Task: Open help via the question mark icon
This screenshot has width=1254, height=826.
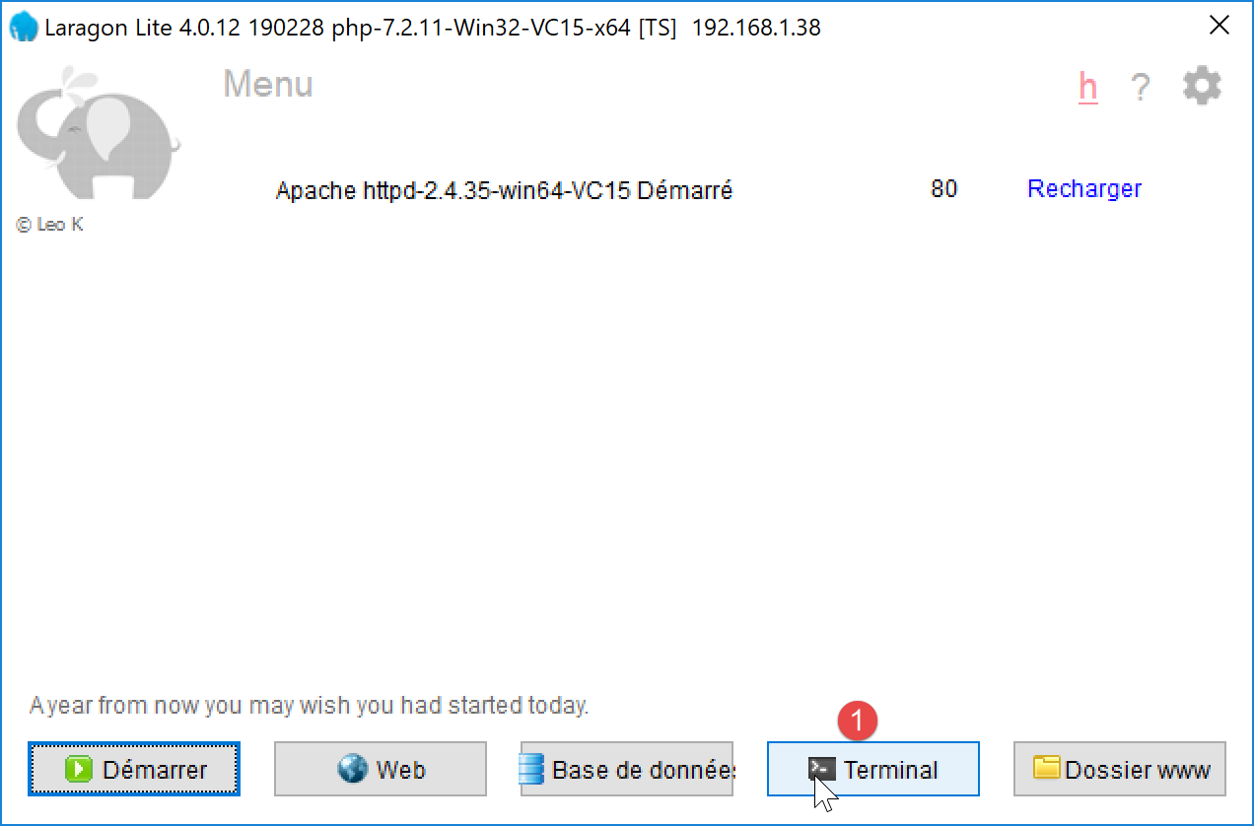Action: [x=1141, y=89]
